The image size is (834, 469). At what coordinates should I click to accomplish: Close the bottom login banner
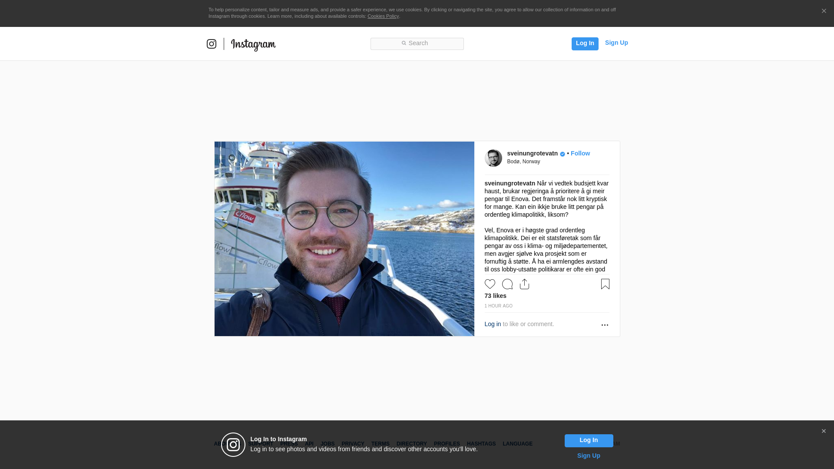point(824,431)
